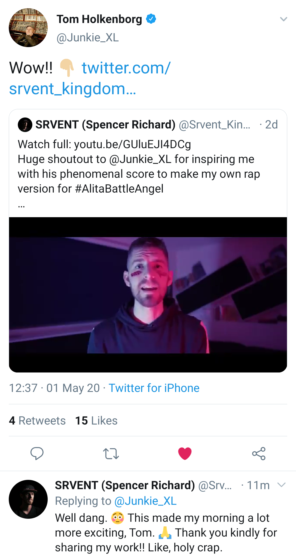Unlike the tweet via red heart
296x559 pixels.
(x=185, y=453)
